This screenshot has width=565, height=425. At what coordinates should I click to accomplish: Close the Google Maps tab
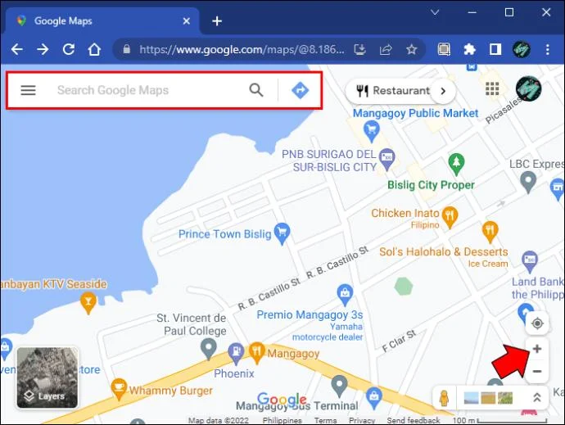tap(187, 21)
